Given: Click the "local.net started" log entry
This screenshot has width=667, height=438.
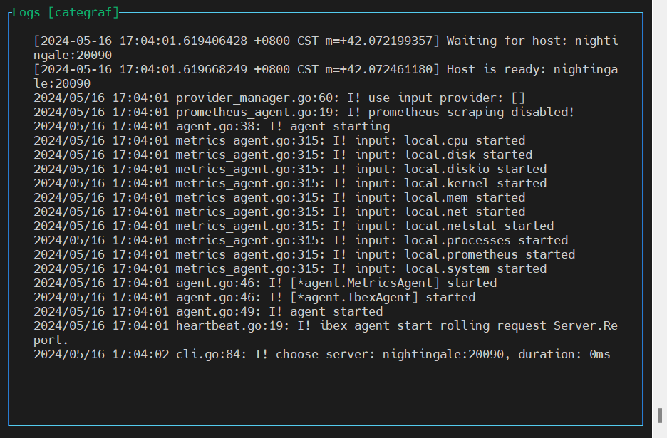Looking at the screenshot, I should [x=279, y=212].
